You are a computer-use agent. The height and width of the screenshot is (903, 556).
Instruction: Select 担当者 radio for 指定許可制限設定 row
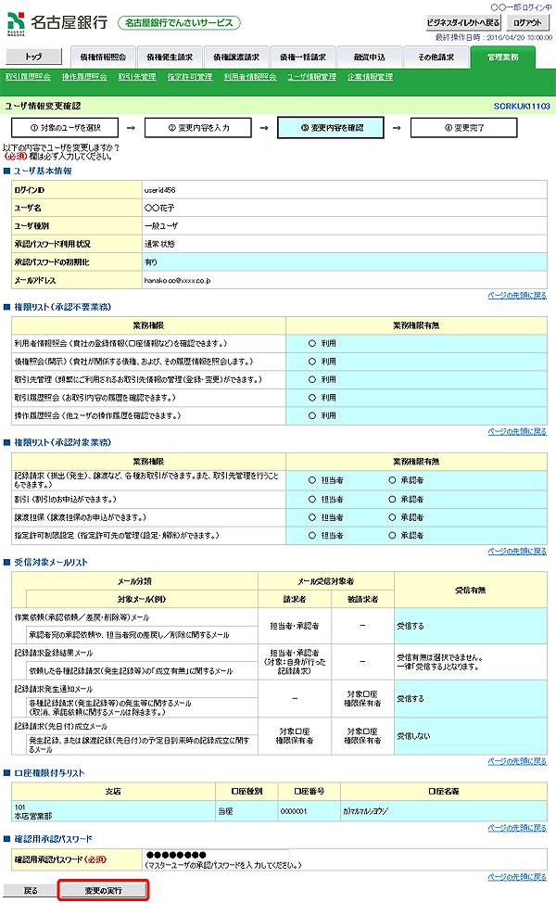312,535
